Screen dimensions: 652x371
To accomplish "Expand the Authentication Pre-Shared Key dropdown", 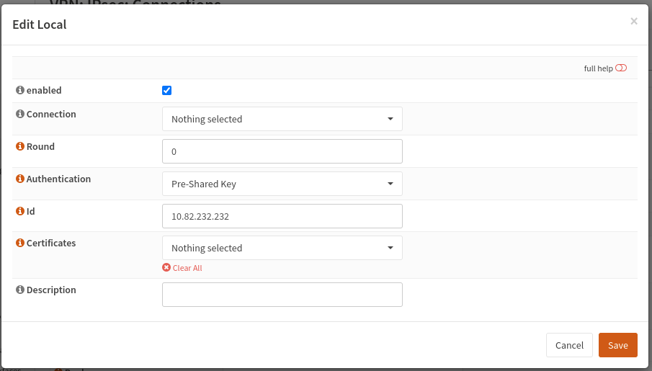I will [x=282, y=184].
